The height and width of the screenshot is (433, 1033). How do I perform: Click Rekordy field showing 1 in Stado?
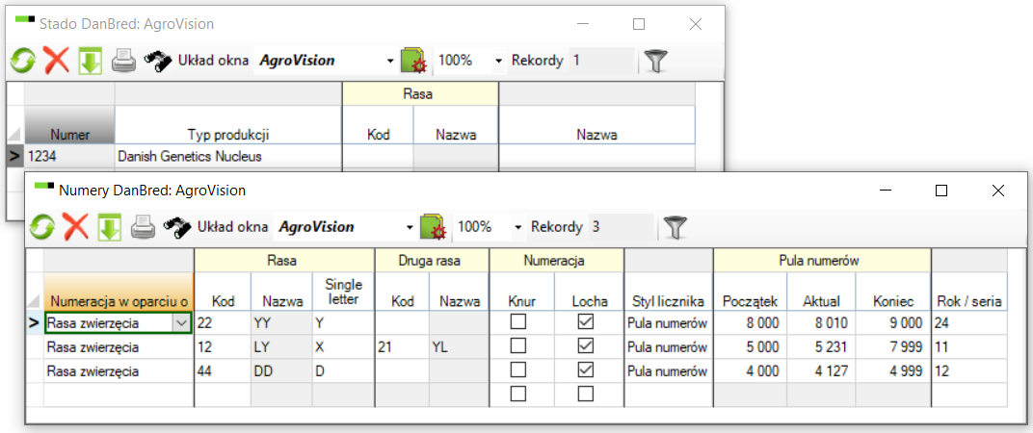[601, 61]
